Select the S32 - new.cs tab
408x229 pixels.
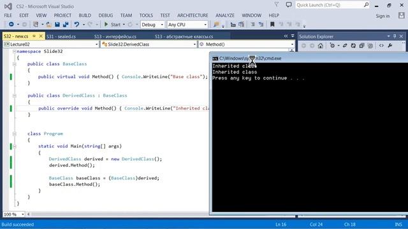pyautogui.click(x=16, y=36)
